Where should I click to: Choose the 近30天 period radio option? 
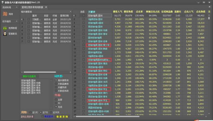click(x=51, y=112)
